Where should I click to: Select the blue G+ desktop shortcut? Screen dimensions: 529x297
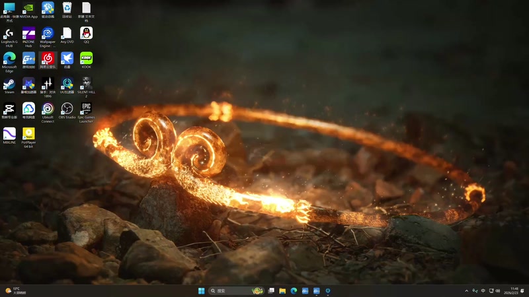28,61
